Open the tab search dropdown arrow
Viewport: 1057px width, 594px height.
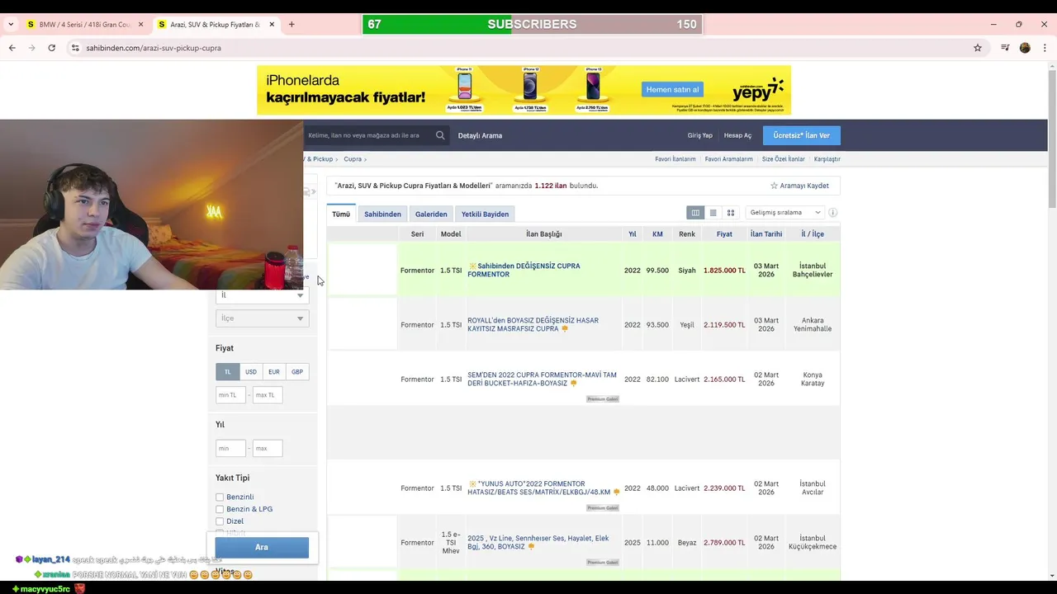[x=11, y=24]
